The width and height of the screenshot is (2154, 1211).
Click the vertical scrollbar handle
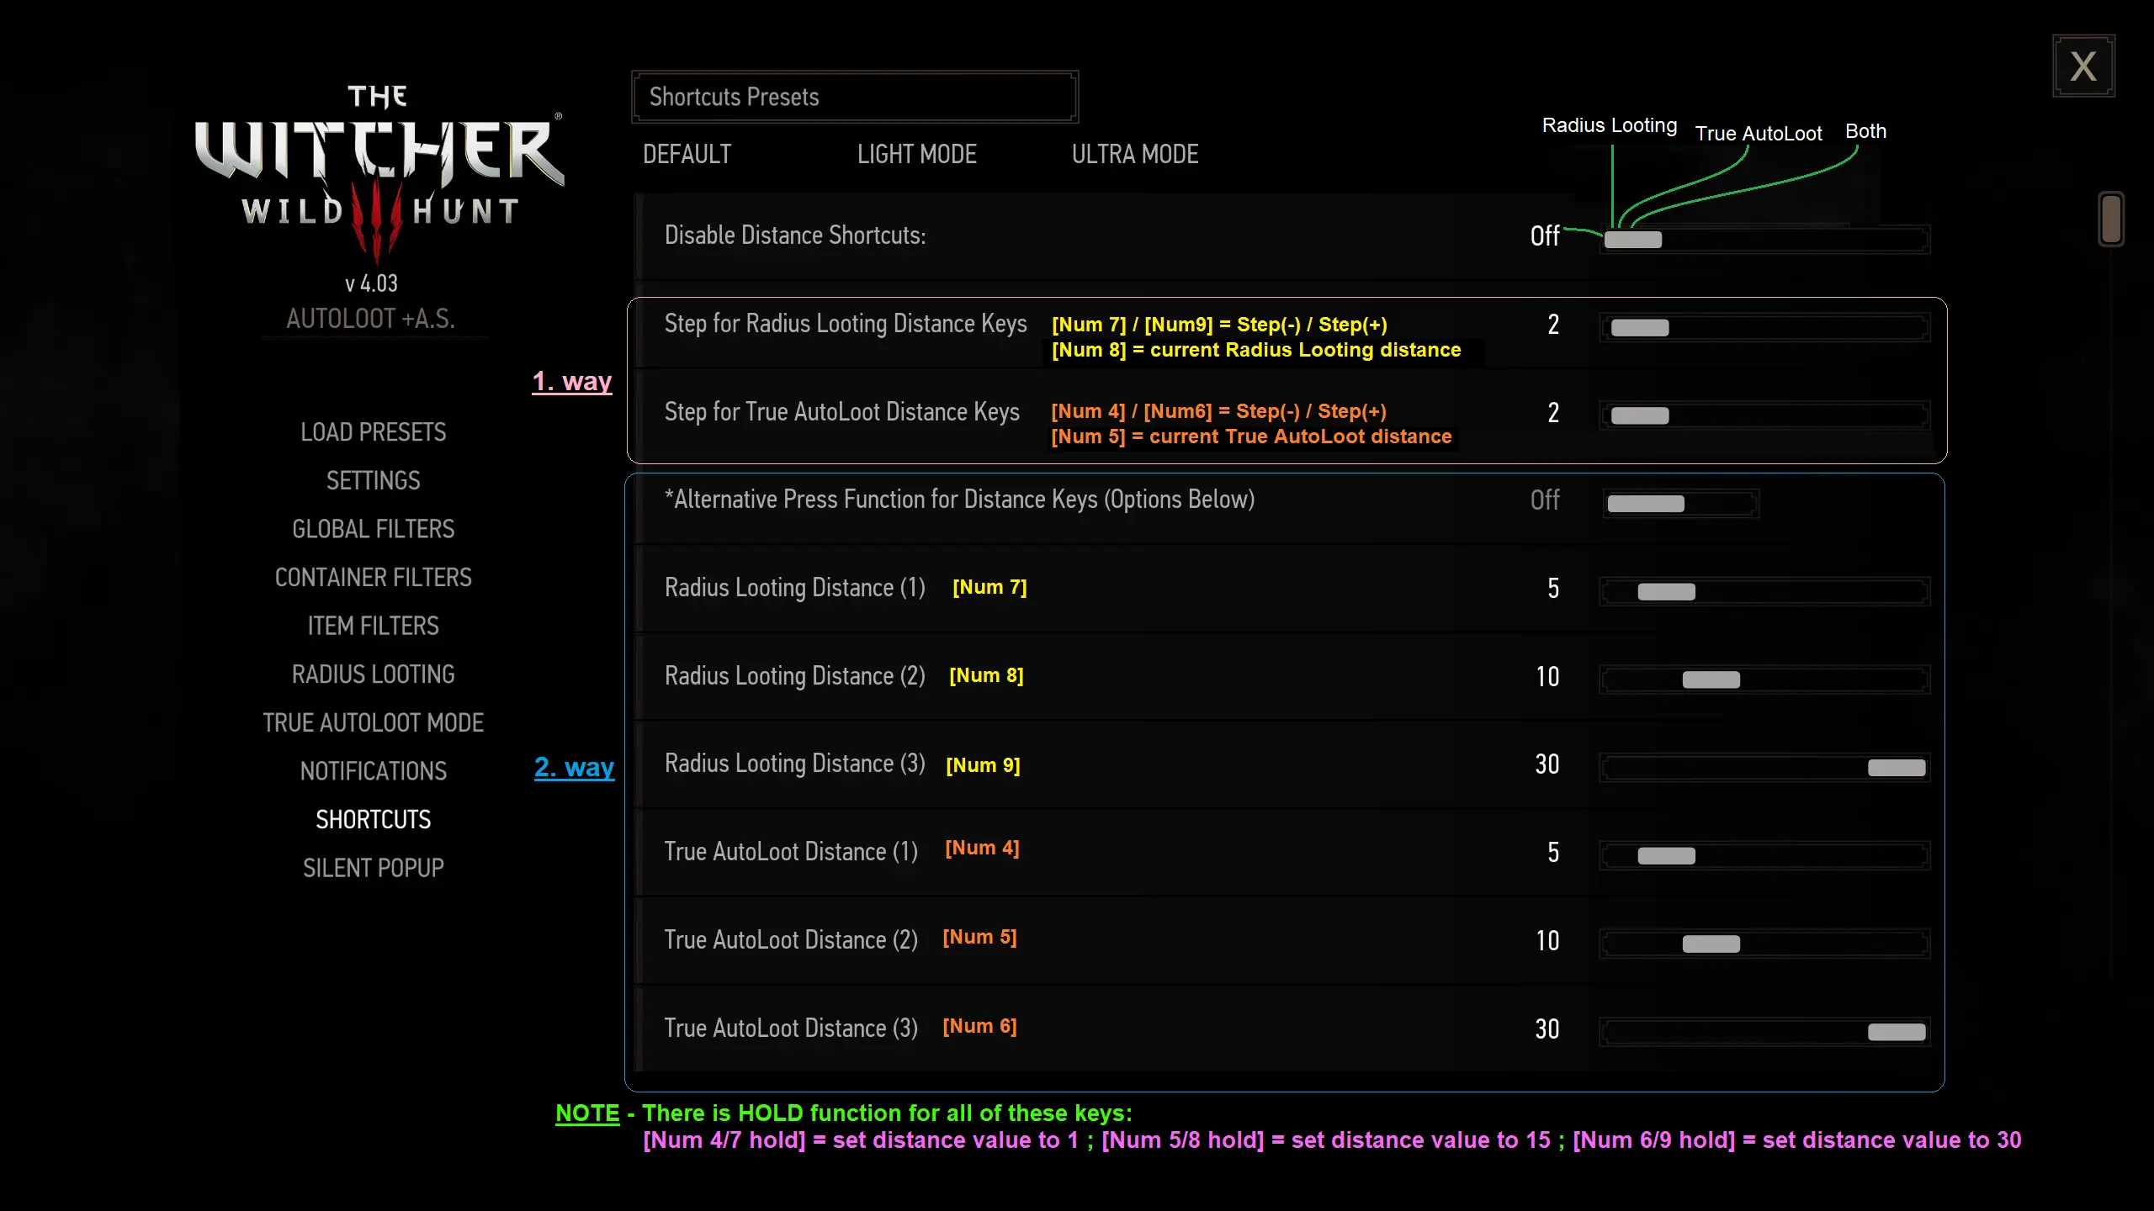click(2110, 219)
